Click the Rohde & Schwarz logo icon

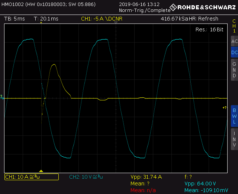173,7
